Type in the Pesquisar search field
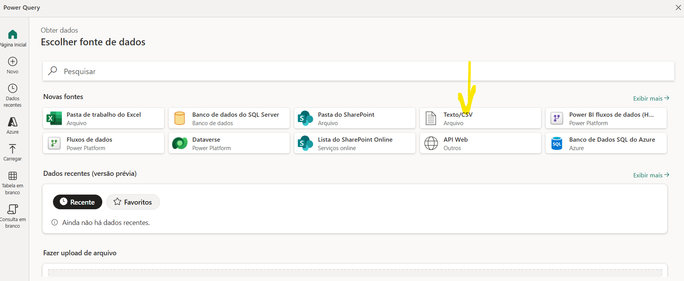684x281 pixels. pyautogui.click(x=359, y=71)
